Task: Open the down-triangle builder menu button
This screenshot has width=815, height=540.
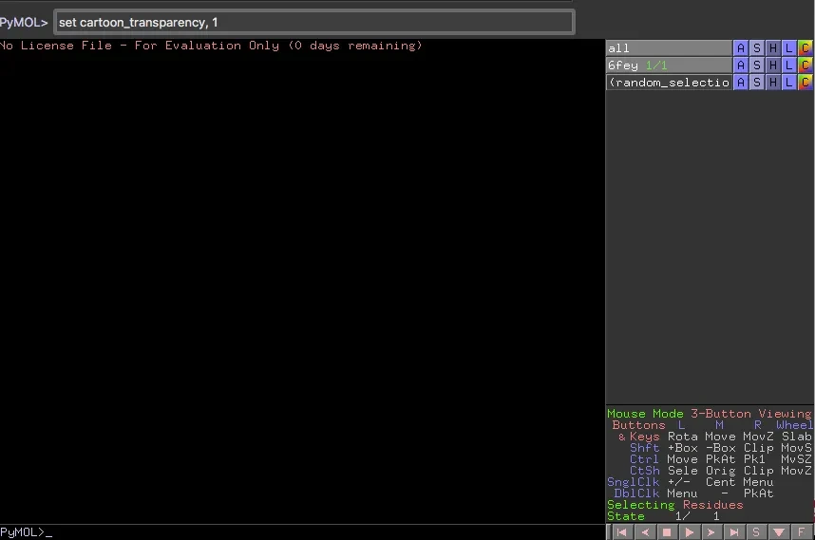Action: (x=779, y=532)
